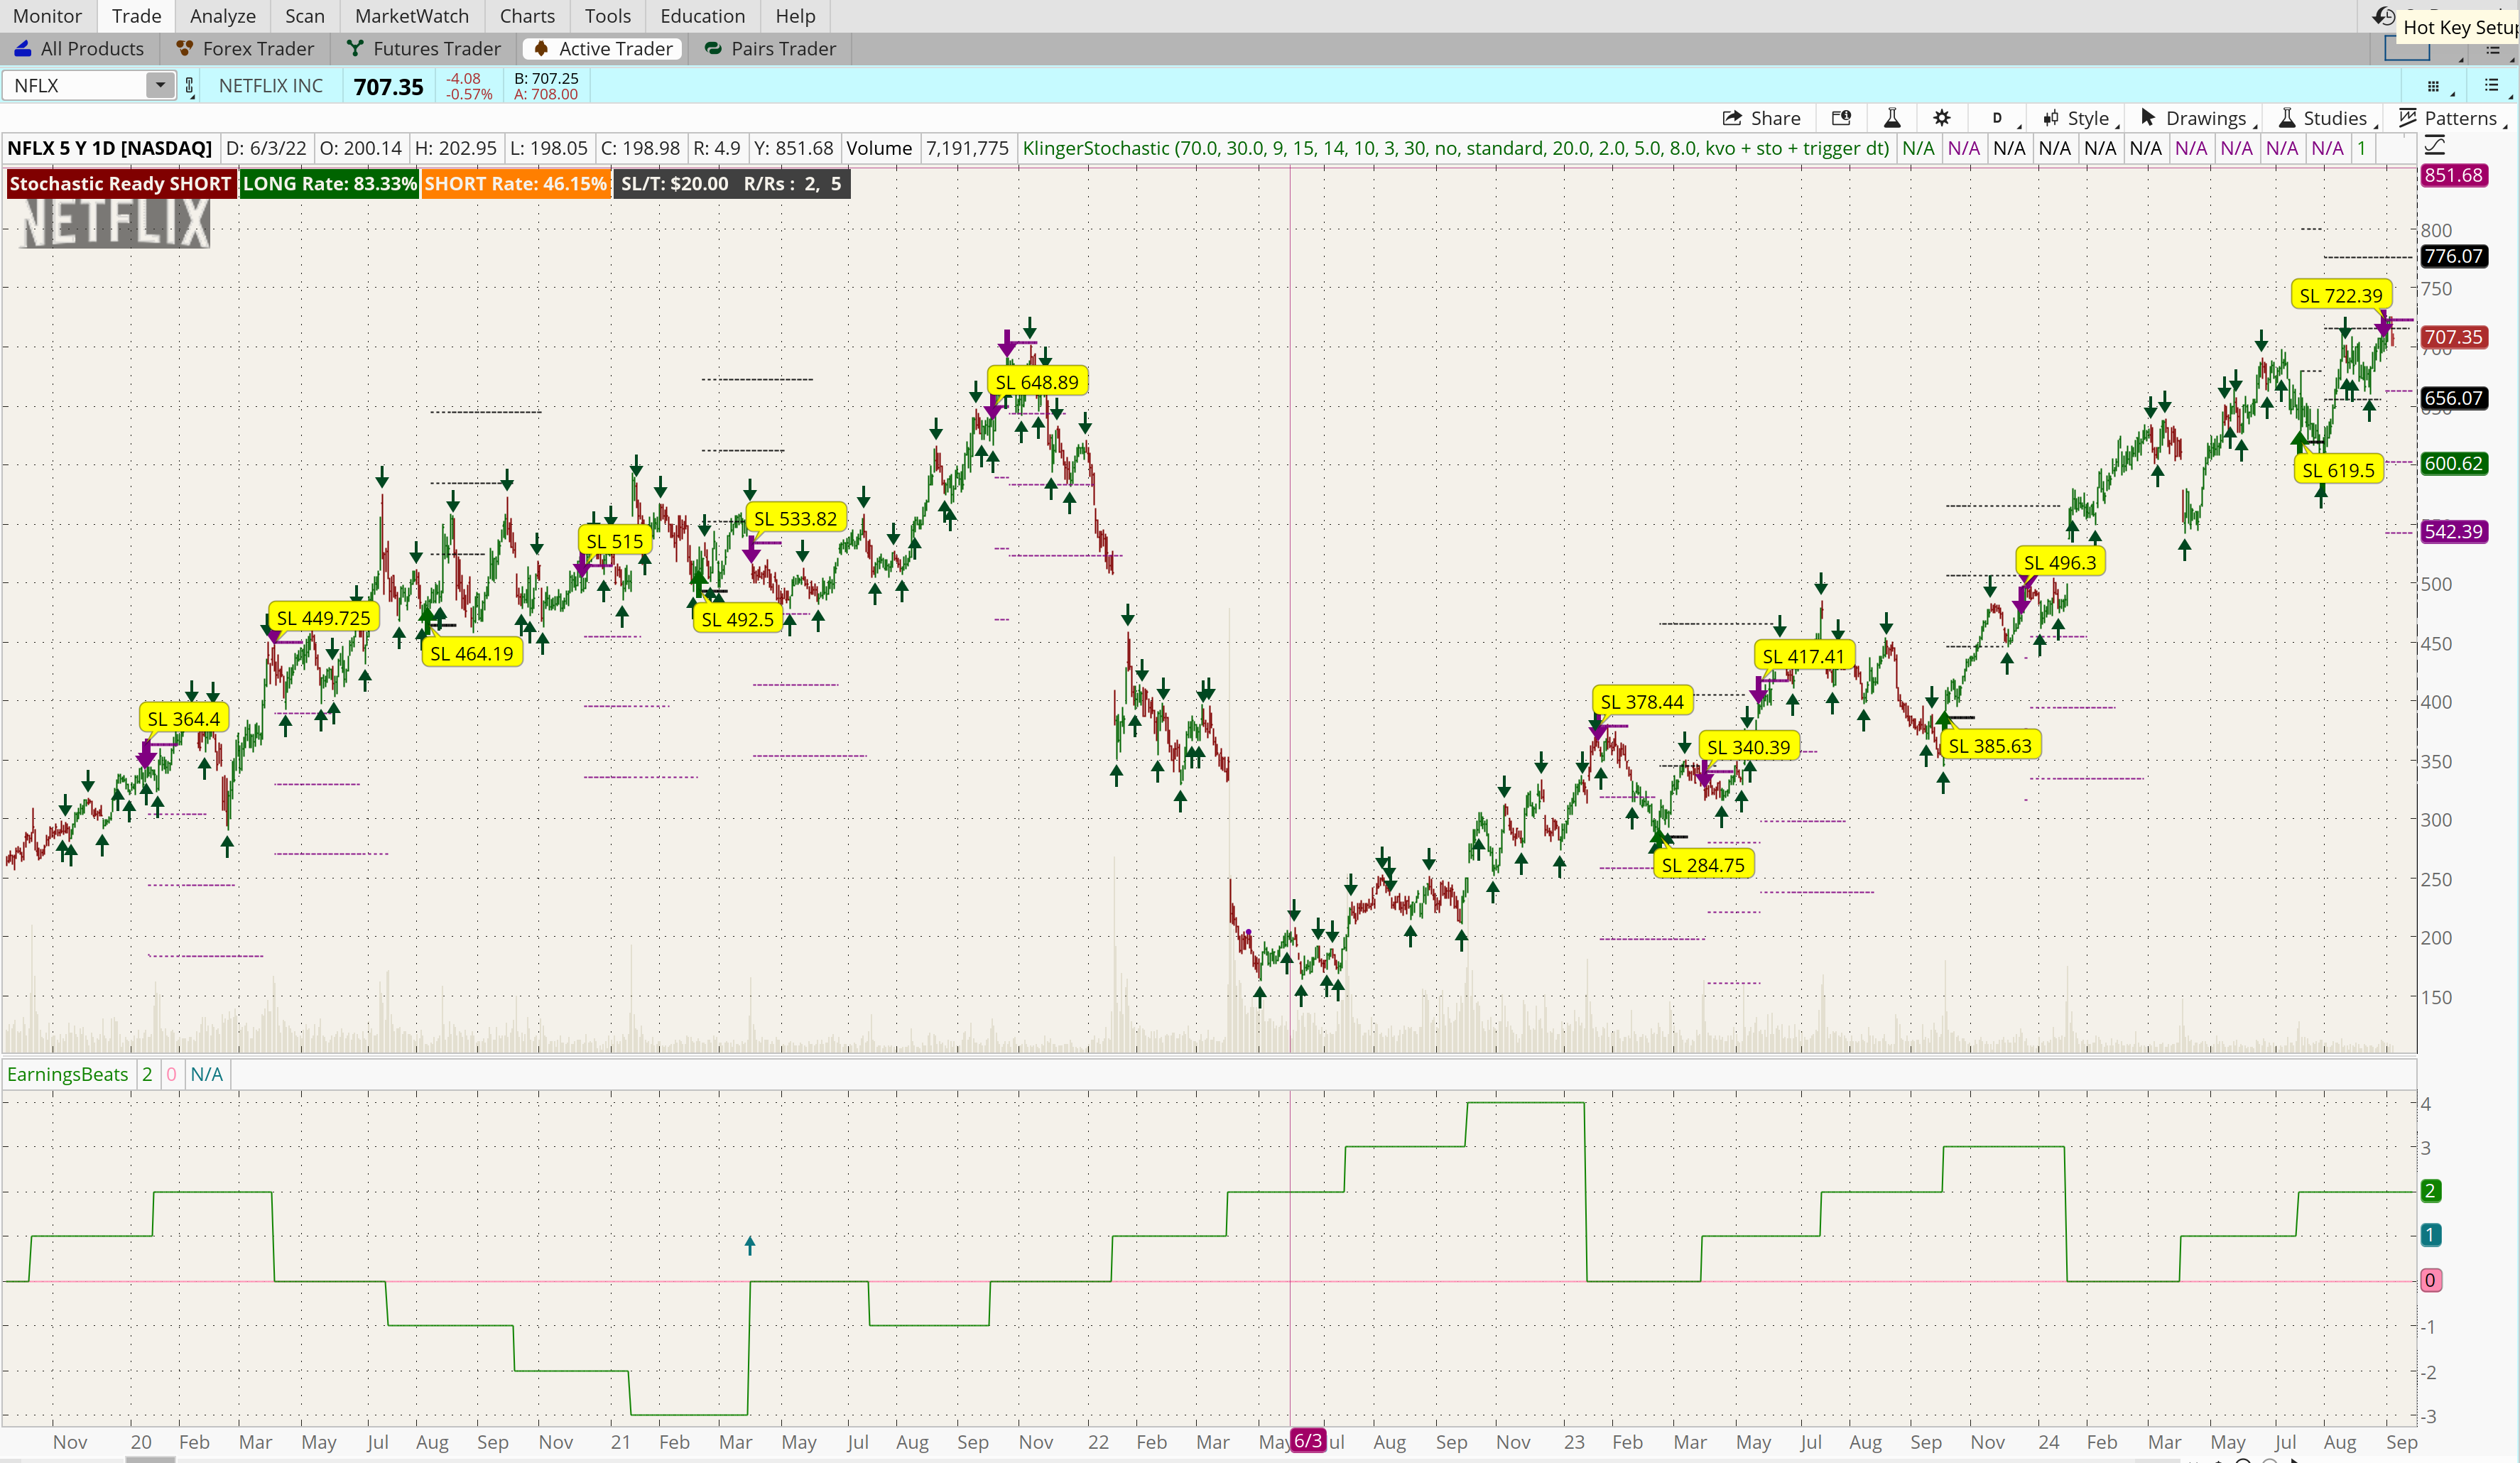The height and width of the screenshot is (1463, 2520).
Task: Open the chart info card icon next to Share
Action: click(x=1841, y=118)
